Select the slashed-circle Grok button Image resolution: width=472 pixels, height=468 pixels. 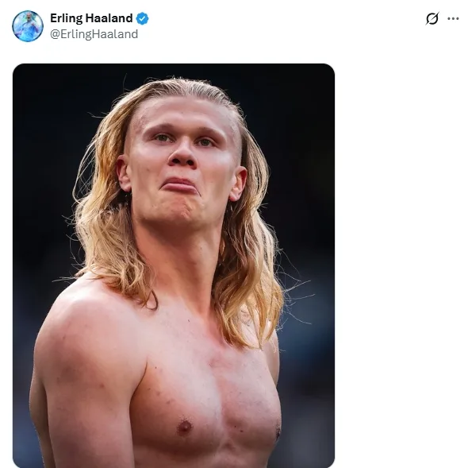(x=432, y=19)
